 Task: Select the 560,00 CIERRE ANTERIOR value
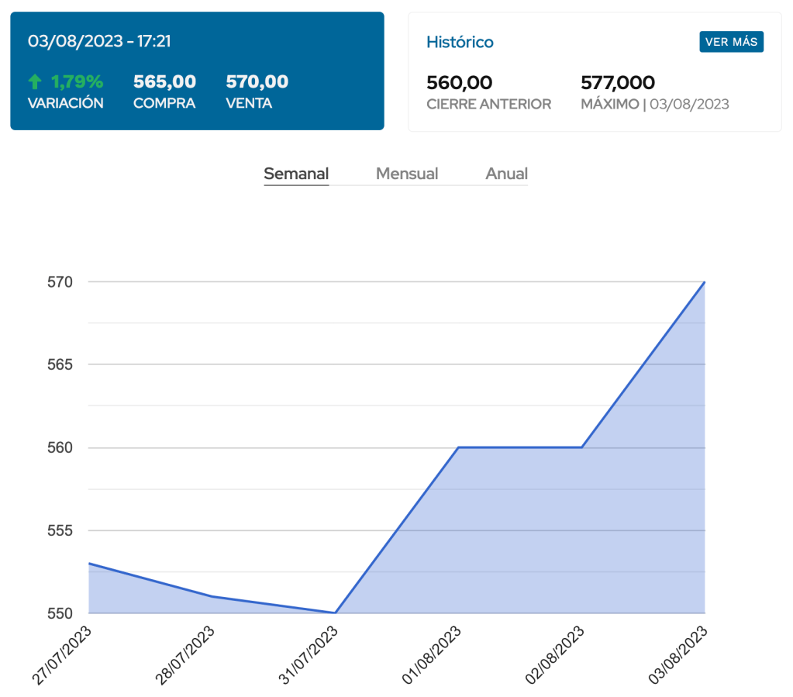click(460, 82)
